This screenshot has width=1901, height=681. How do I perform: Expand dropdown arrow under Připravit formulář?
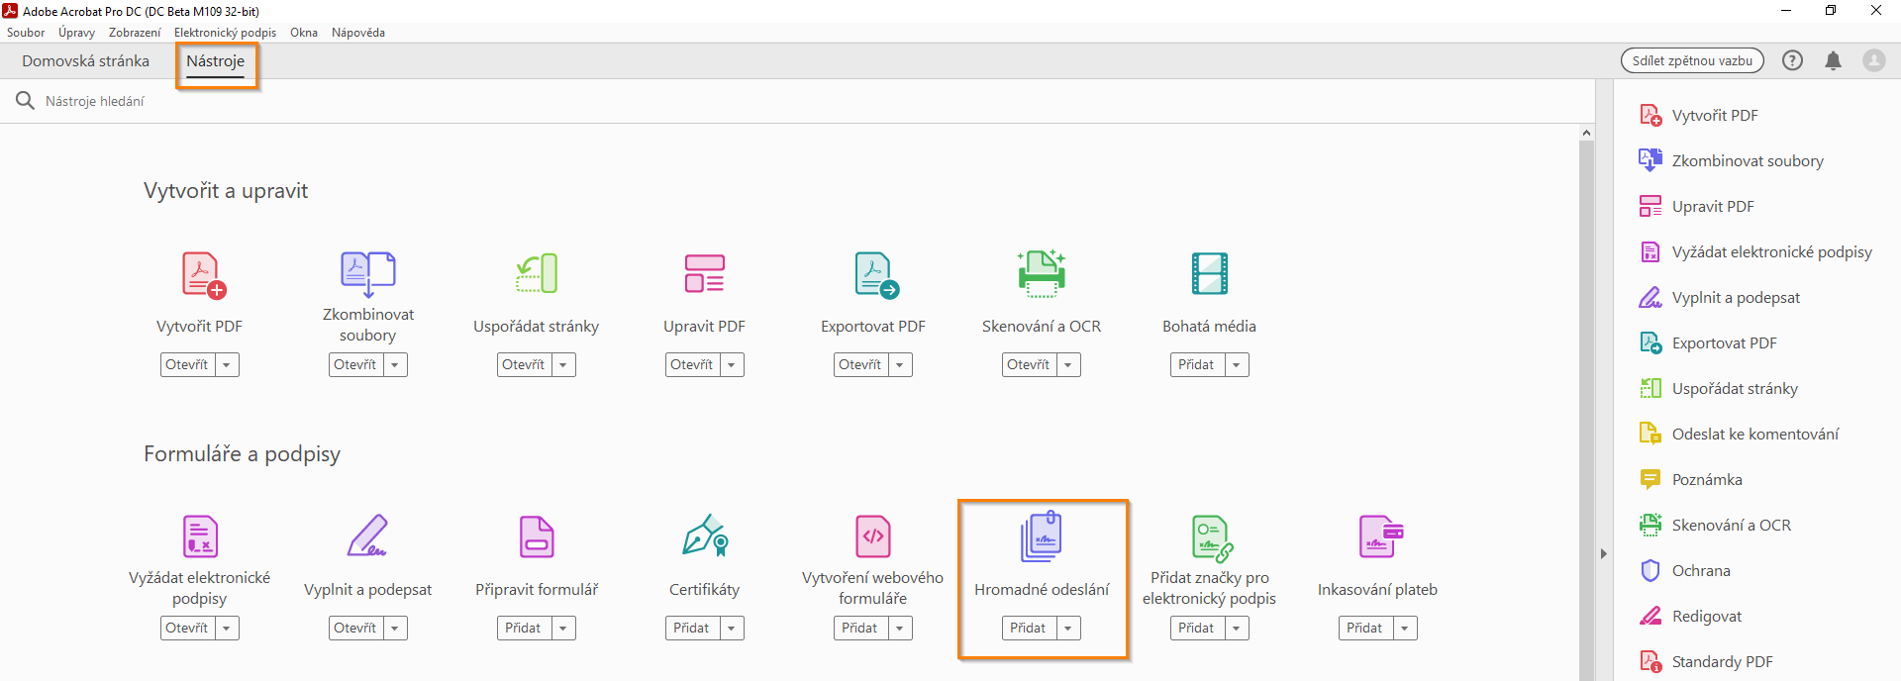click(563, 629)
